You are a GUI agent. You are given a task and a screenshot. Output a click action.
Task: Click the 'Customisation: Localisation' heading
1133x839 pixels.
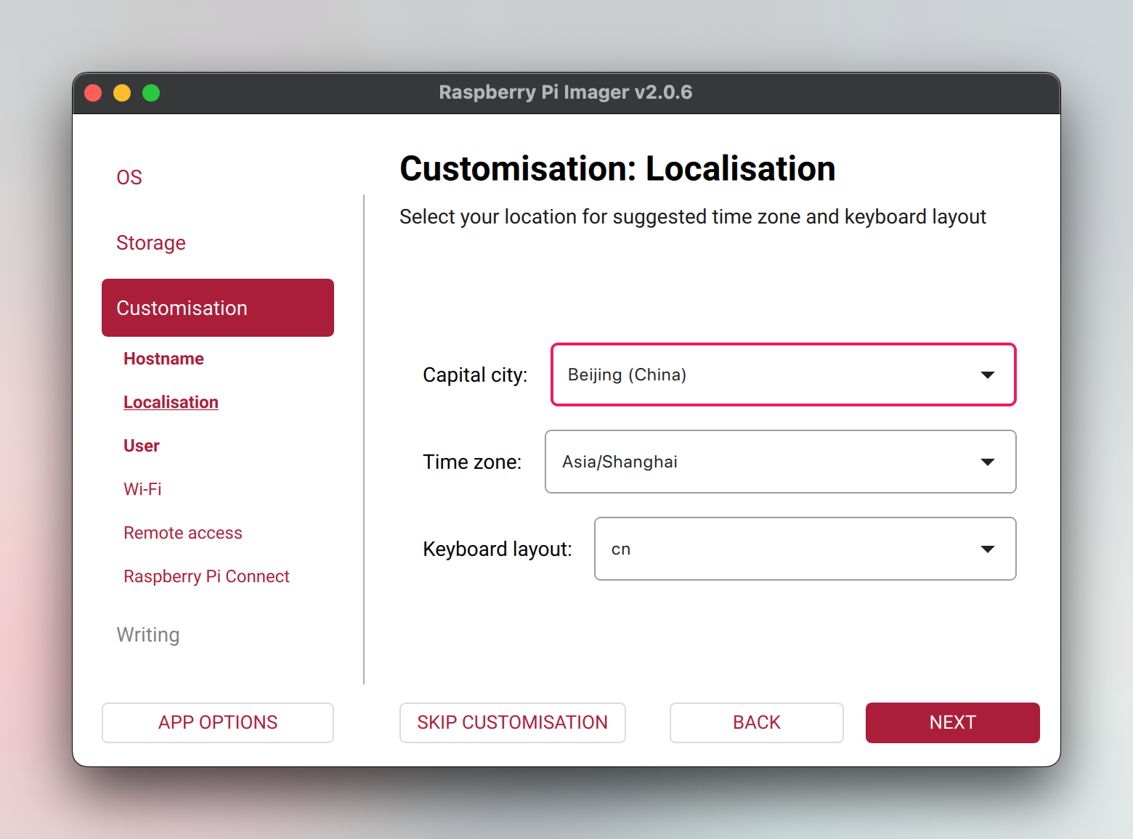[617, 168]
